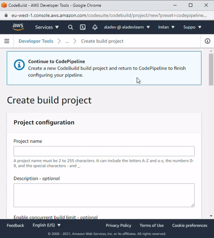Click the Continue to CodePipeline heading

point(57,62)
